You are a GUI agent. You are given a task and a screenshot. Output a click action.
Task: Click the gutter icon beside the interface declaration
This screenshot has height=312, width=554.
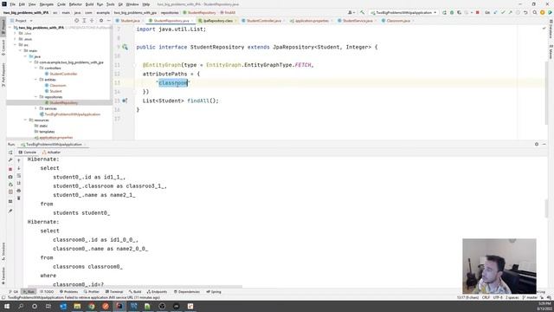coord(125,47)
